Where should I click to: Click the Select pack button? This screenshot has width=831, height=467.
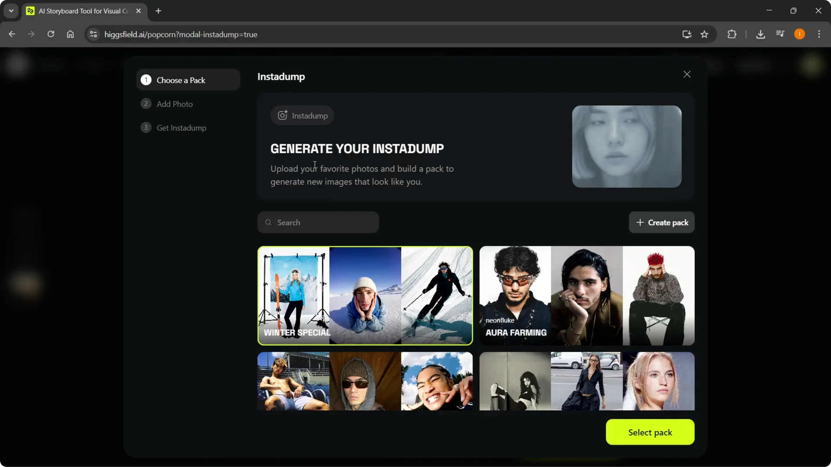[650, 432]
